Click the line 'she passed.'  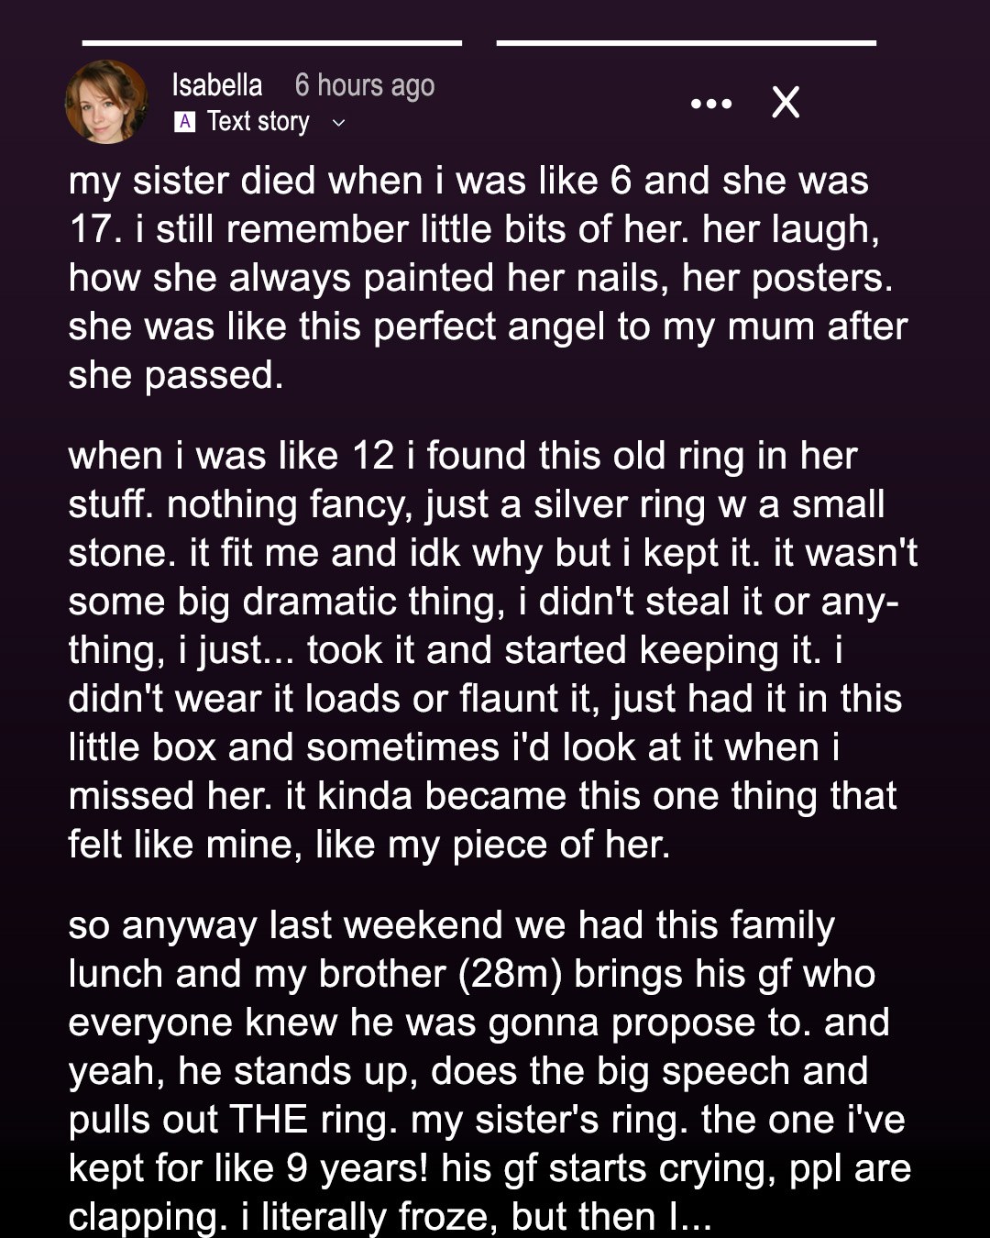click(x=176, y=375)
